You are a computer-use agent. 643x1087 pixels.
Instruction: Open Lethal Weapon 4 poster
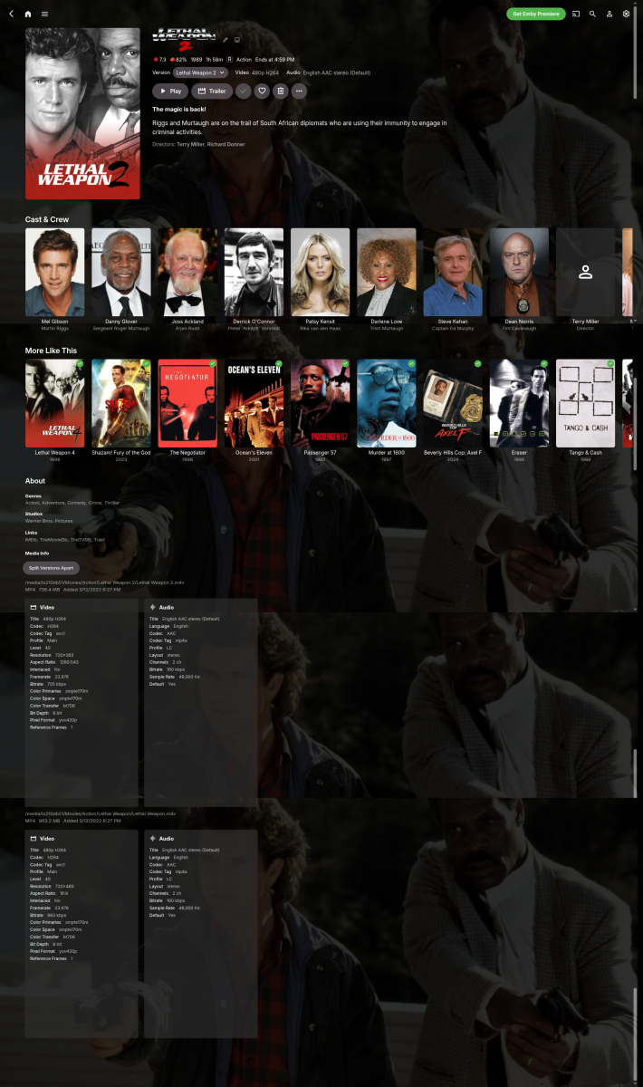pyautogui.click(x=55, y=403)
